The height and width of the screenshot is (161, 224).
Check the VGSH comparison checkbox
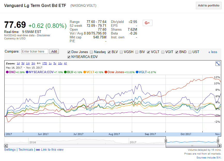point(121,52)
